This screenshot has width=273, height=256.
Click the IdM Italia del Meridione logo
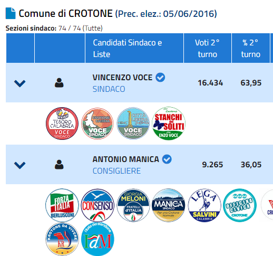[97, 239]
